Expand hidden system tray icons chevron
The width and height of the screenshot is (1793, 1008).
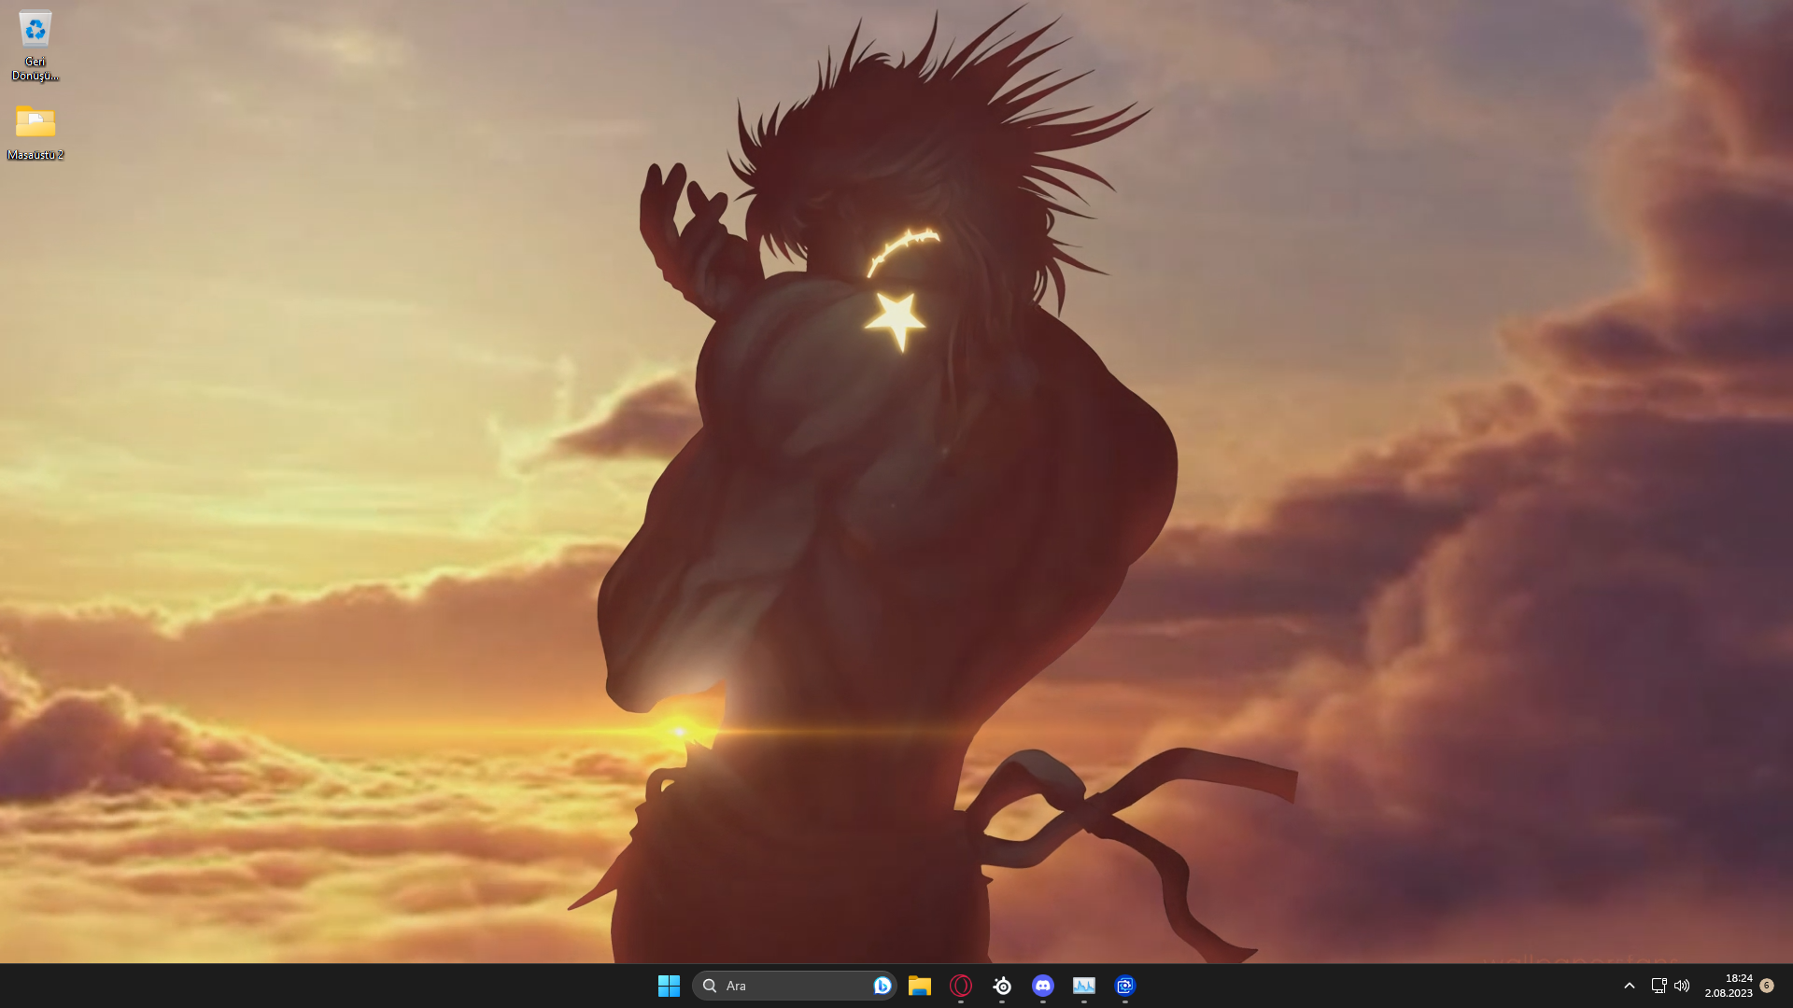pos(1630,986)
